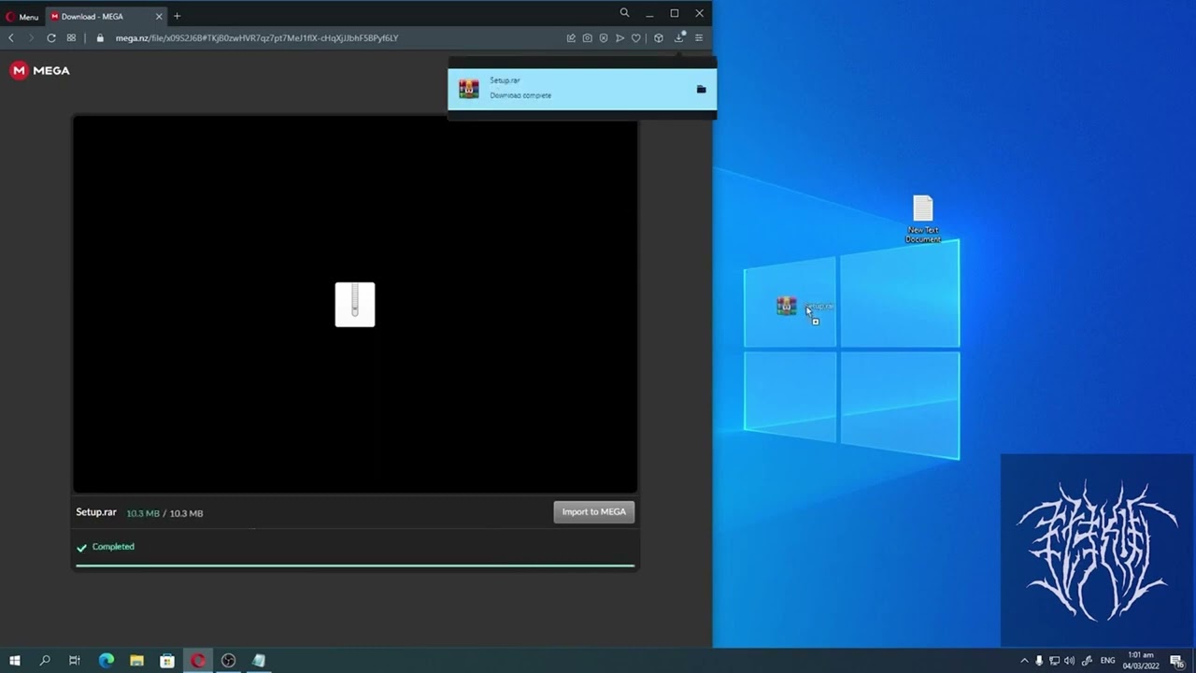Select New Text Document on desktop
This screenshot has width=1196, height=673.
point(923,220)
